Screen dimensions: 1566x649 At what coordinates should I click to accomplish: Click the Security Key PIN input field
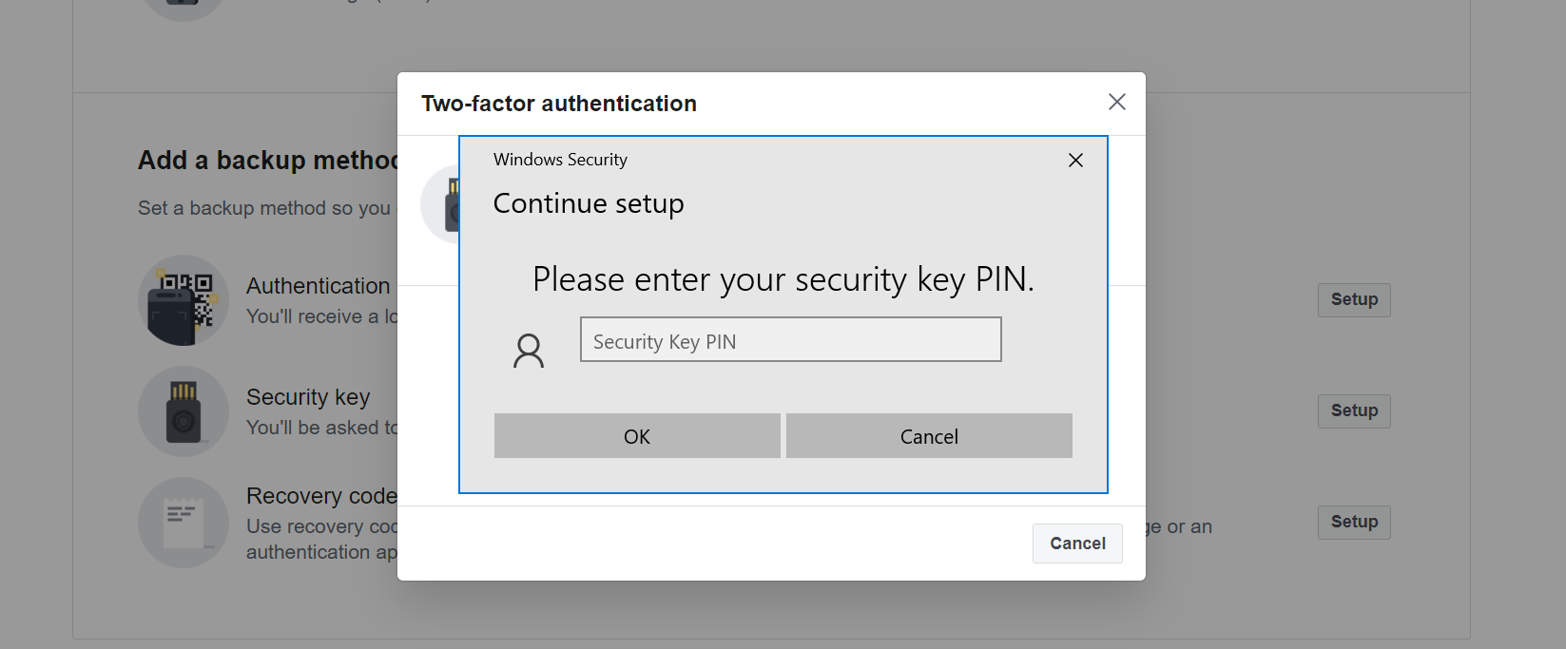tap(790, 339)
